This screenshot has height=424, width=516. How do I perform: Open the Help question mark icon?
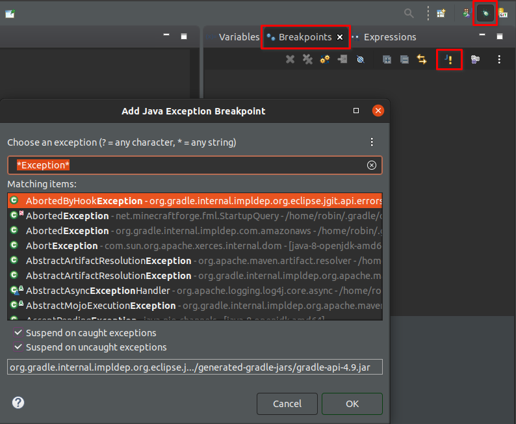pyautogui.click(x=18, y=403)
